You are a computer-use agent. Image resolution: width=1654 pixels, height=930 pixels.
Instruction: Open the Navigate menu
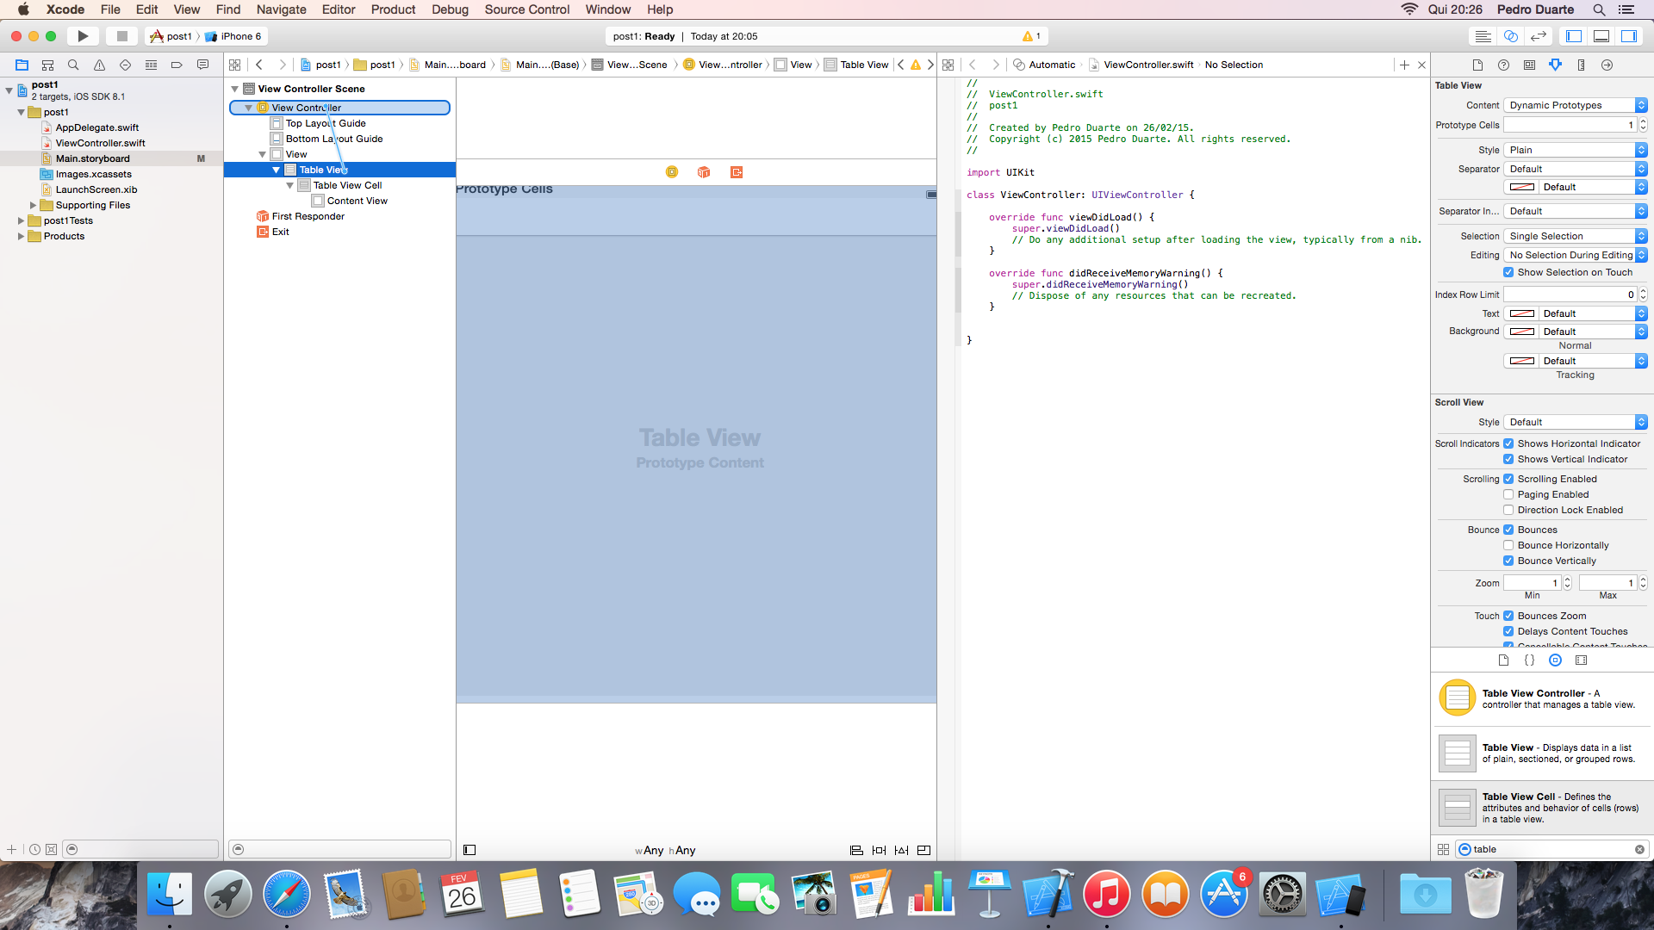[282, 9]
